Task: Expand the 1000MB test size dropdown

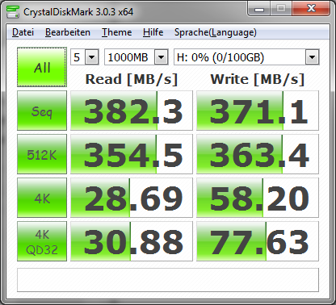Action: pos(162,57)
